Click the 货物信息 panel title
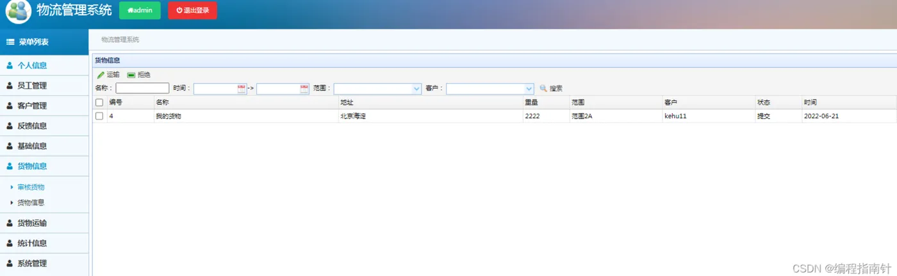 [x=107, y=61]
